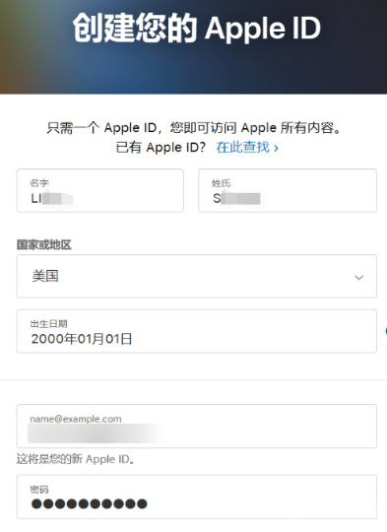Click the 出生日期 birth date field
387x532 pixels.
click(197, 331)
